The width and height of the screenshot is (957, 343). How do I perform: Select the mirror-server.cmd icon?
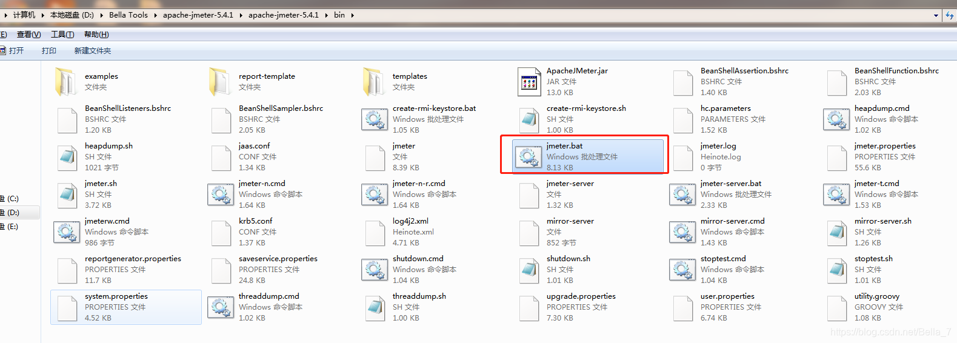[x=682, y=233]
